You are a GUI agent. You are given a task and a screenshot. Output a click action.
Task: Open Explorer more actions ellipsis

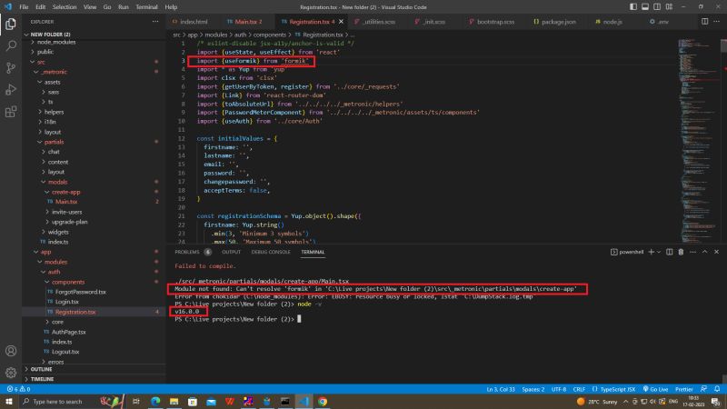pos(155,21)
